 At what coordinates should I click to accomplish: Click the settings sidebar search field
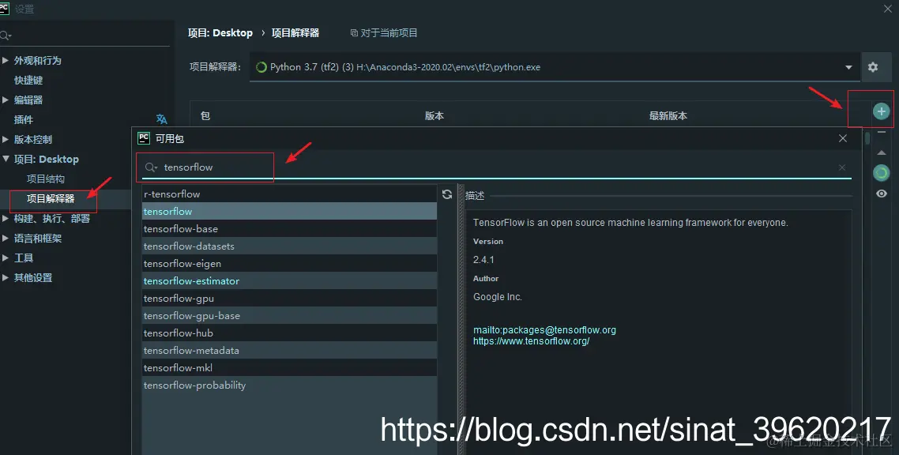[x=86, y=36]
